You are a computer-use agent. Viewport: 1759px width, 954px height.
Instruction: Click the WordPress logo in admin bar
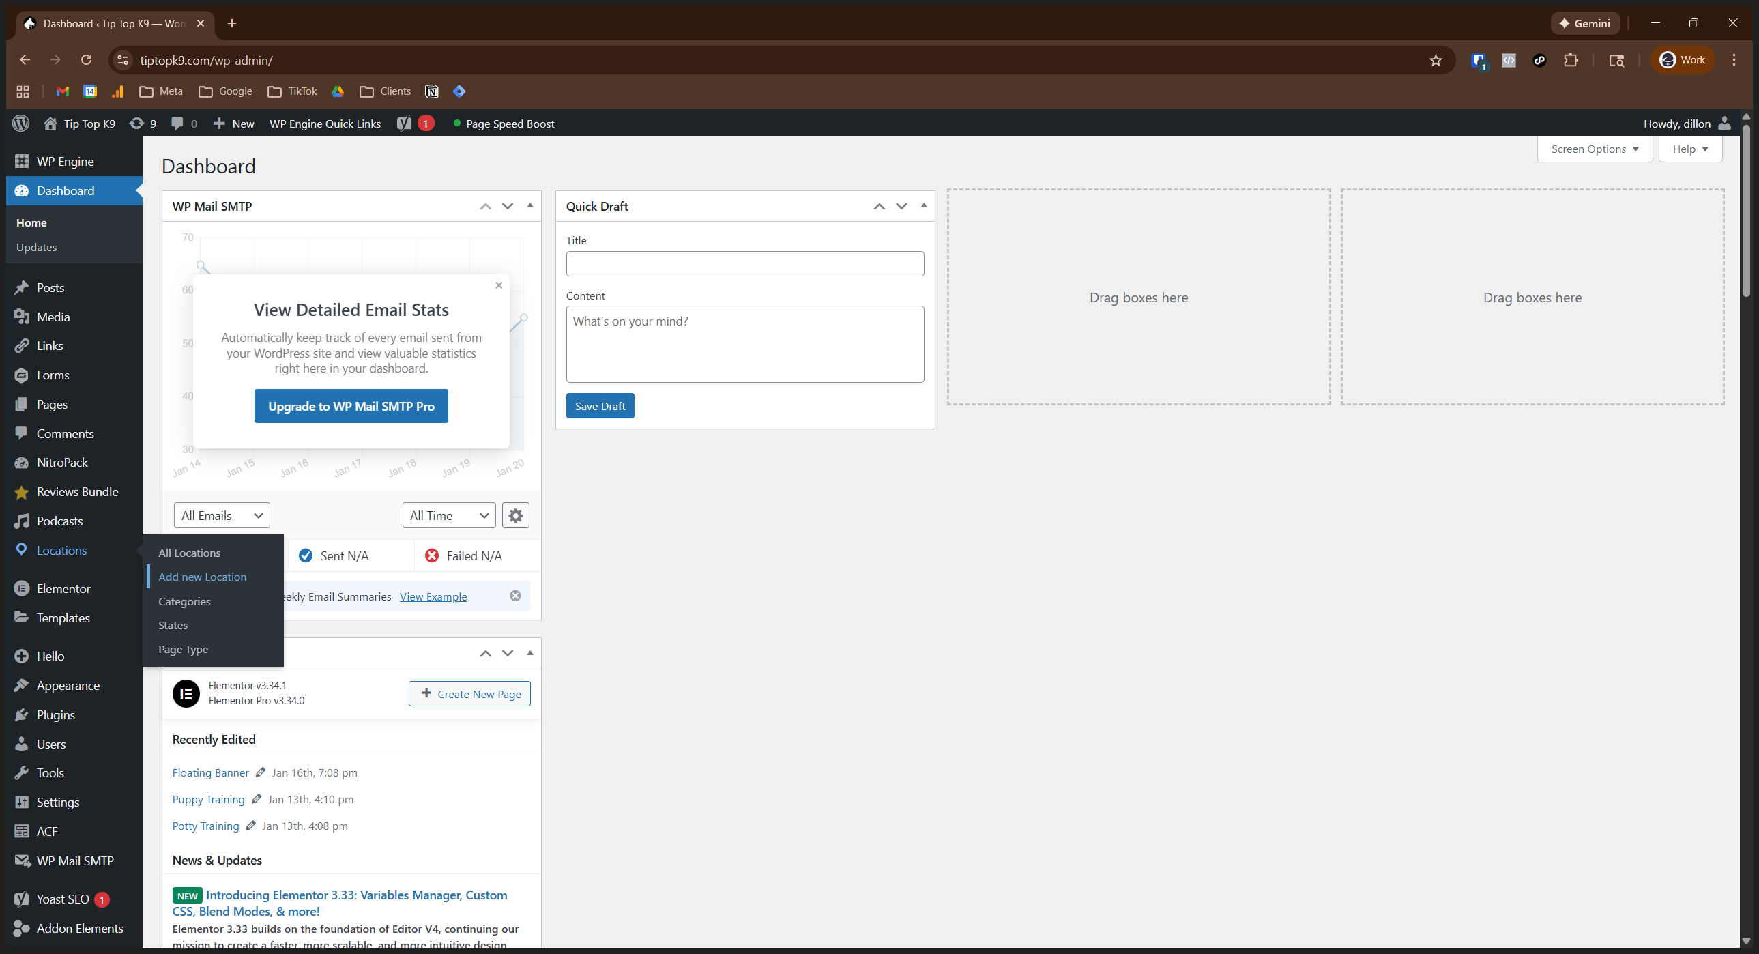pyautogui.click(x=21, y=124)
